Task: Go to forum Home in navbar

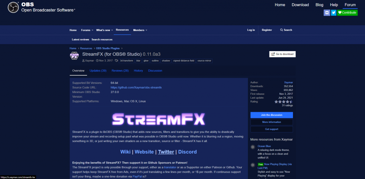Action: [x=73, y=30]
